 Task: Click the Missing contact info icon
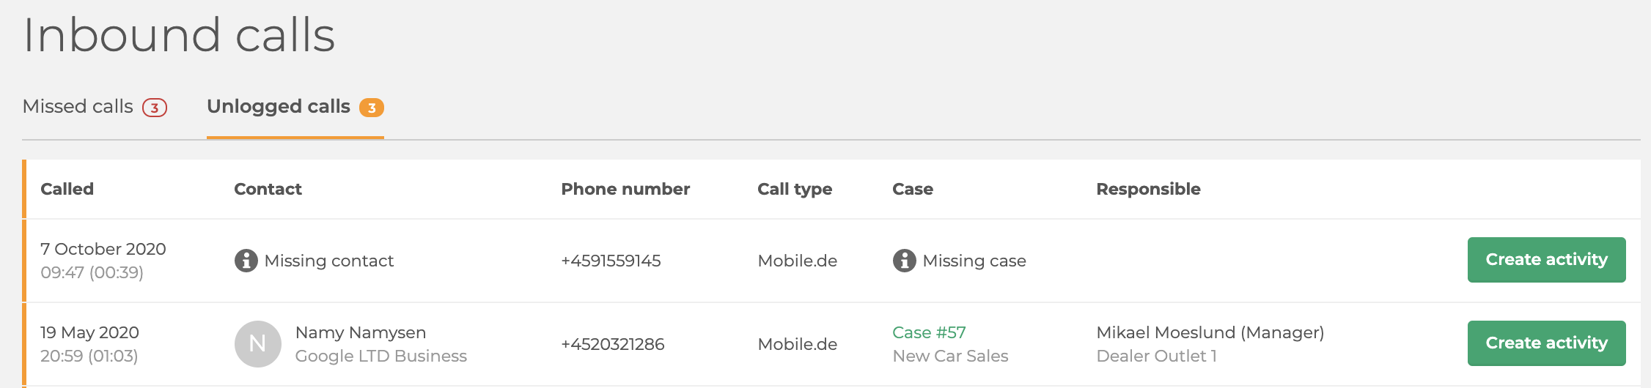pos(246,260)
